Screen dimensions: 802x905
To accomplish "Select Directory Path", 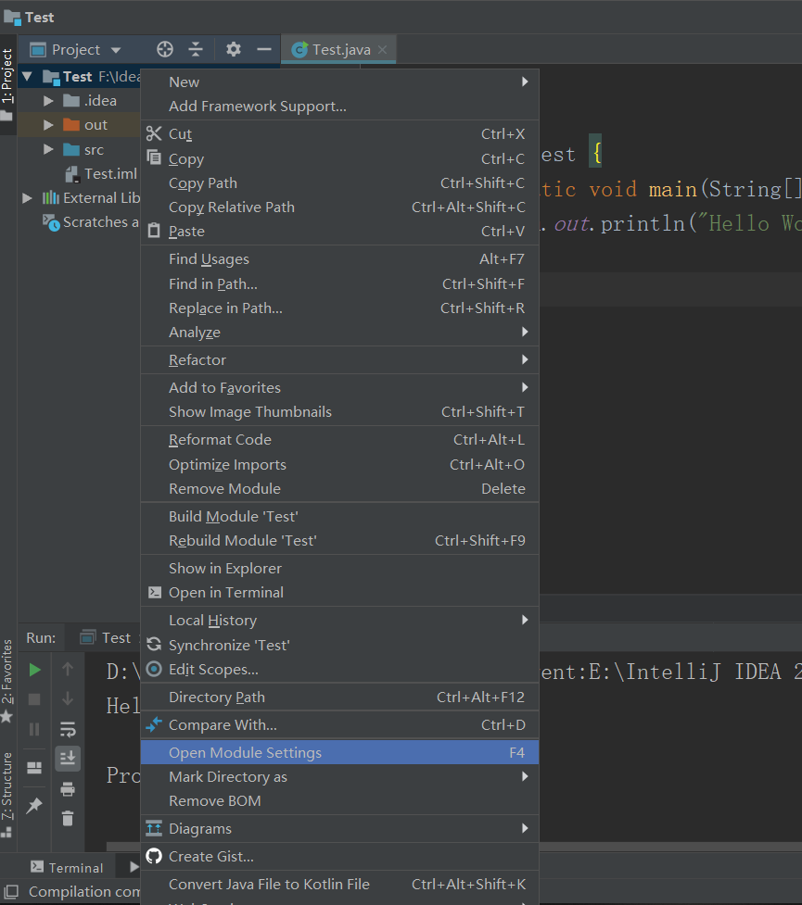I will click(x=339, y=698).
